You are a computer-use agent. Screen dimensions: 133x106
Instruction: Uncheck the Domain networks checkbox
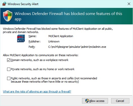click(9, 60)
